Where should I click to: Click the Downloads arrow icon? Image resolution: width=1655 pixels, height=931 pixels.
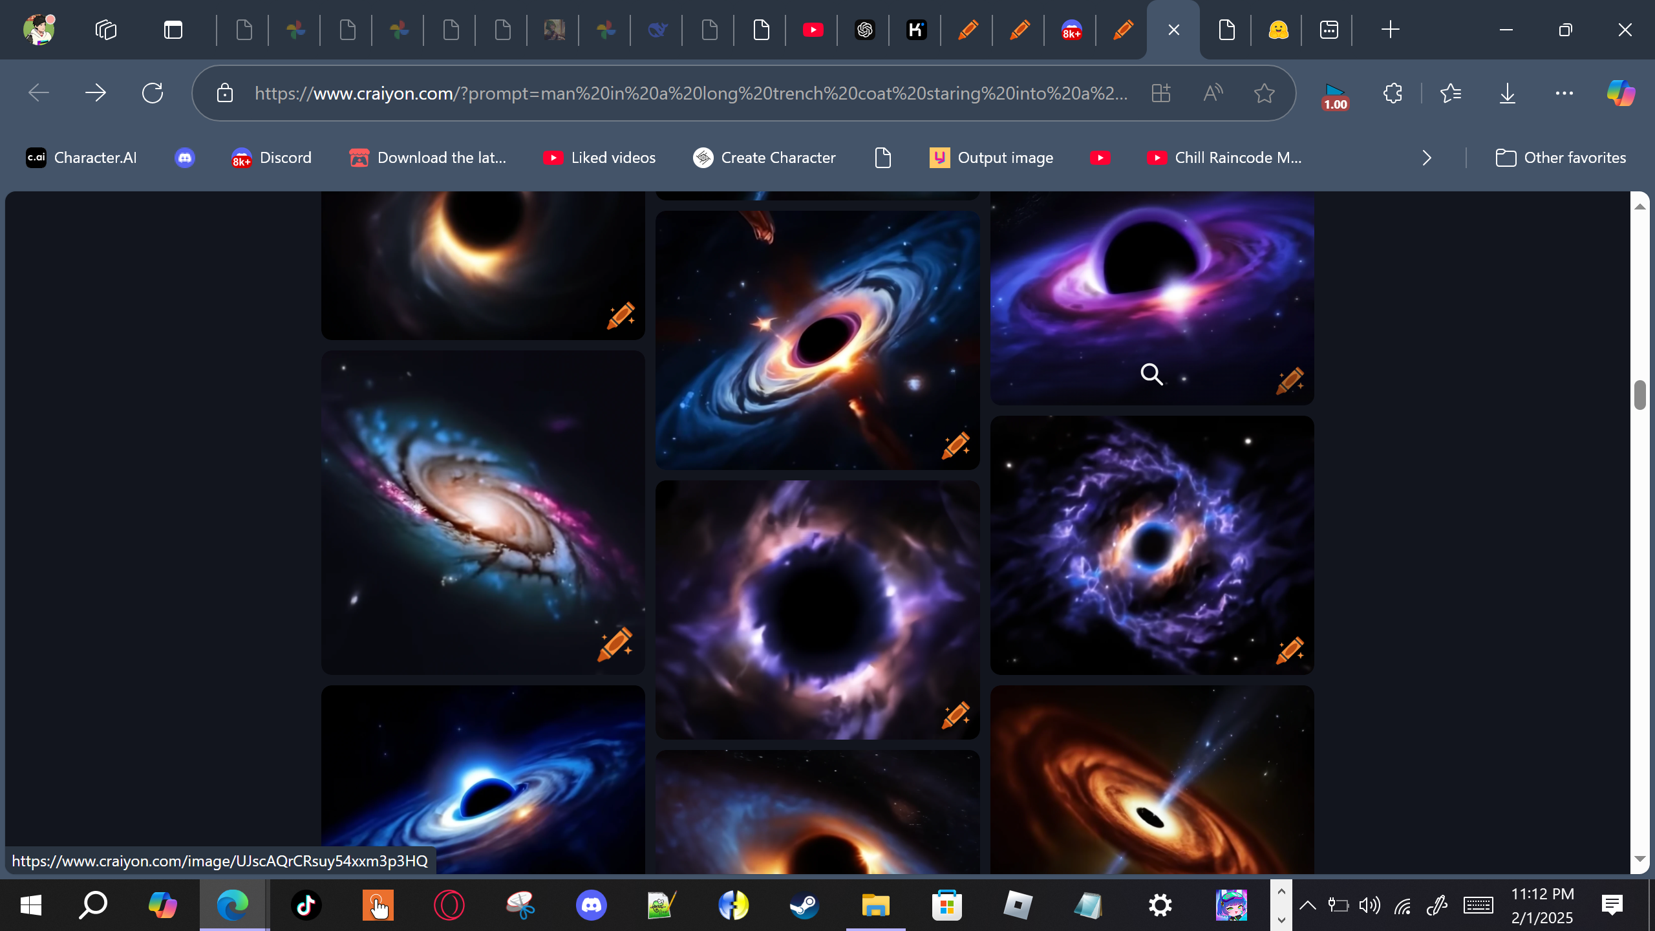click(x=1507, y=93)
